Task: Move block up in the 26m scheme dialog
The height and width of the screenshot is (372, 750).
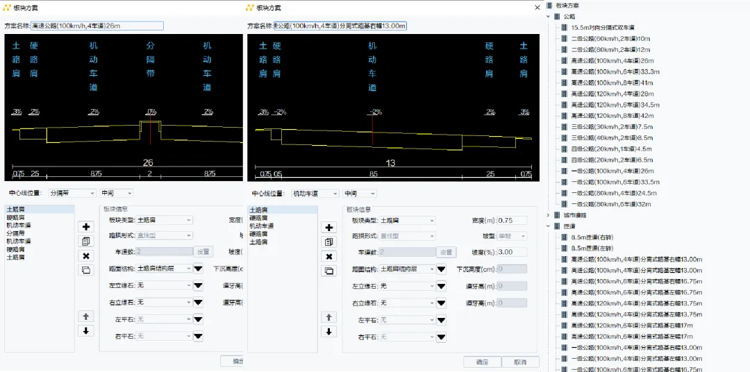Action: tap(85, 316)
